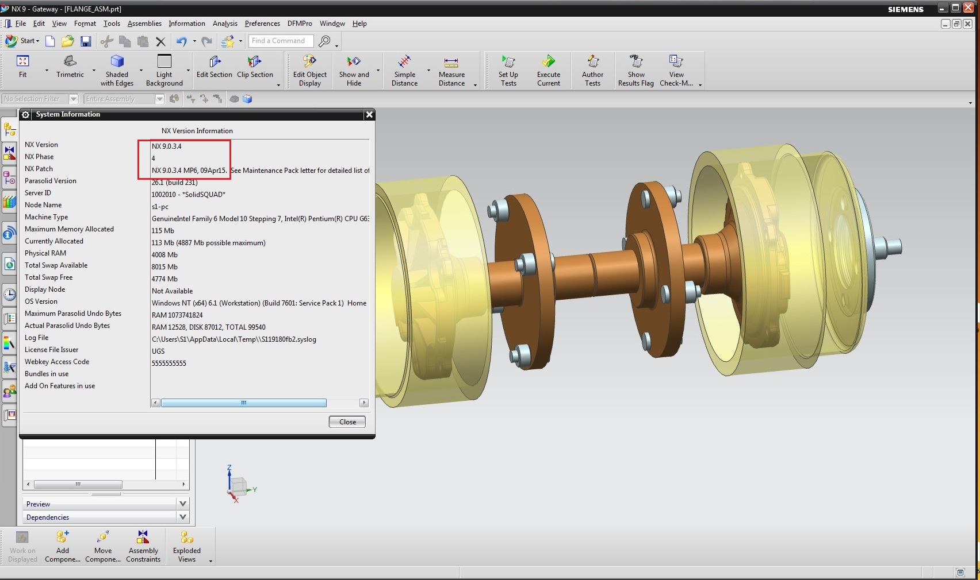The width and height of the screenshot is (980, 580).
Task: Click the Copy icon
Action: coord(125,41)
